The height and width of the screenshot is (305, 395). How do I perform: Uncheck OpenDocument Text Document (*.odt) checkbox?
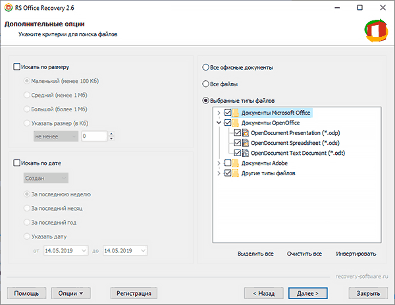click(237, 153)
